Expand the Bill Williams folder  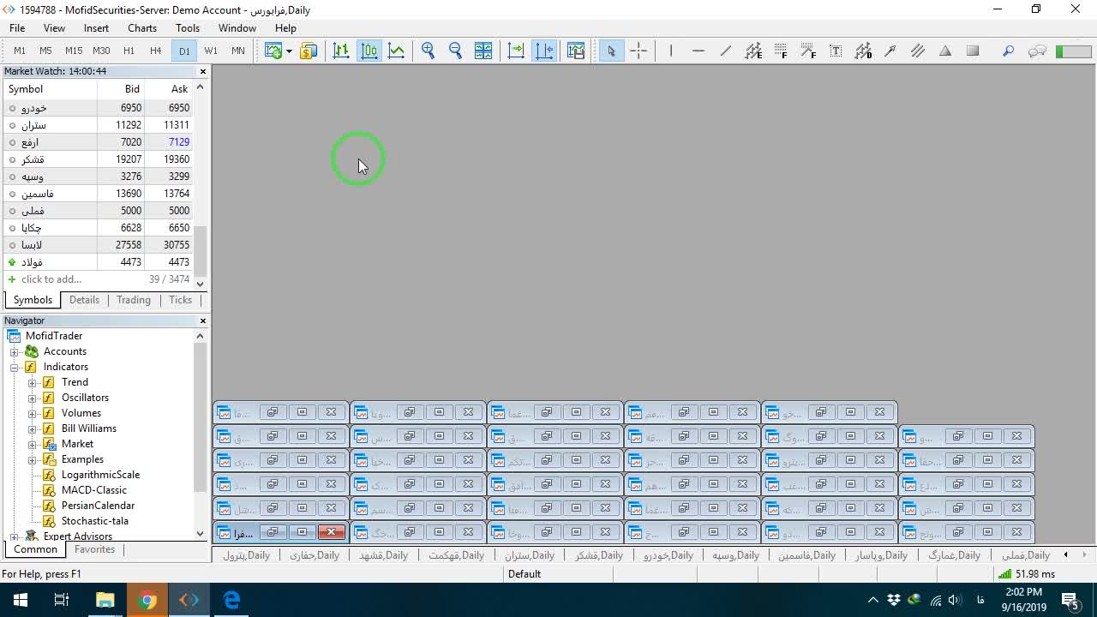tap(33, 428)
